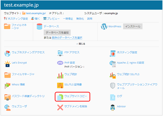The height and width of the screenshot is (116, 163).
Task: Click the red X サブドメインを削除 icon
Action: pyautogui.click(x=60, y=108)
